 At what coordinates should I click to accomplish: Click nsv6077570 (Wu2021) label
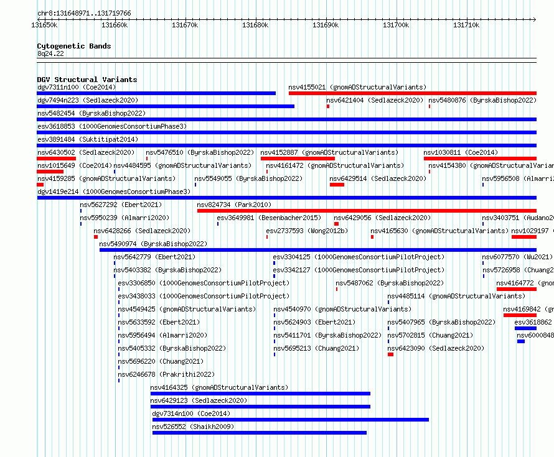click(x=517, y=257)
